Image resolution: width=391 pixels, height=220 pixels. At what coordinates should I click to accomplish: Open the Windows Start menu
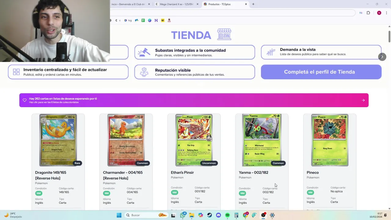point(119,215)
